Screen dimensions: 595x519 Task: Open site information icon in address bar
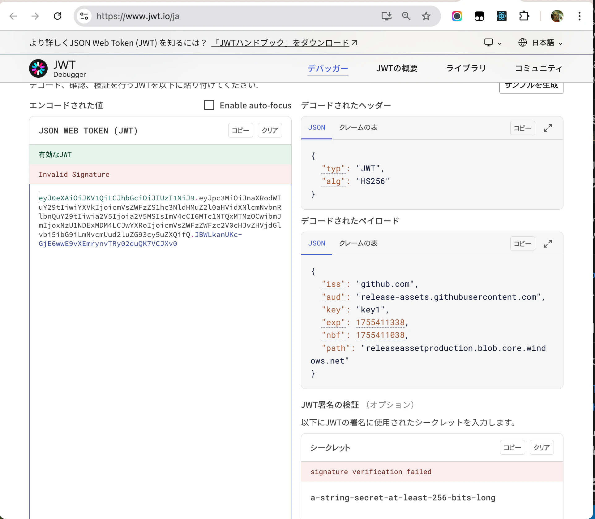84,16
